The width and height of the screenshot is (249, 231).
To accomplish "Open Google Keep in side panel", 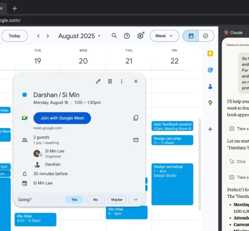I will (210, 53).
